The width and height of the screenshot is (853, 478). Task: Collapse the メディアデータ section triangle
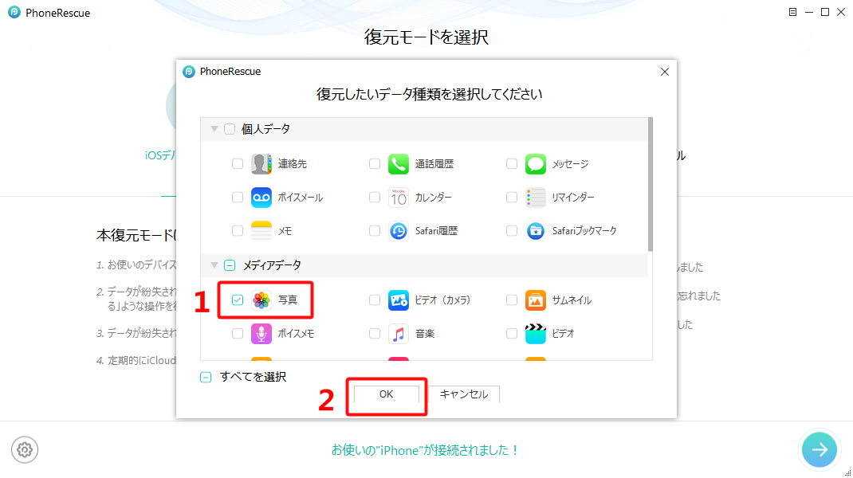pyautogui.click(x=214, y=265)
